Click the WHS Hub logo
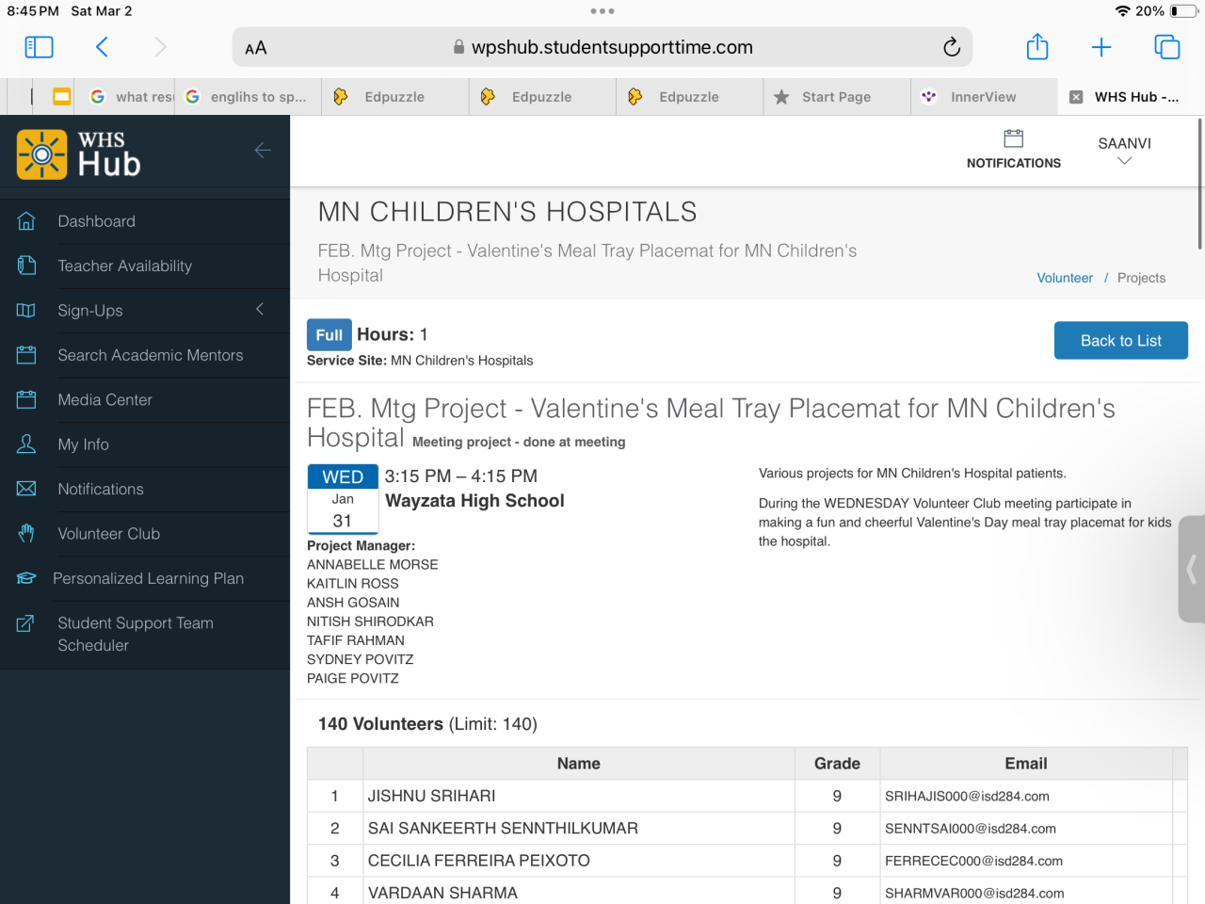The width and height of the screenshot is (1205, 904). (79, 154)
